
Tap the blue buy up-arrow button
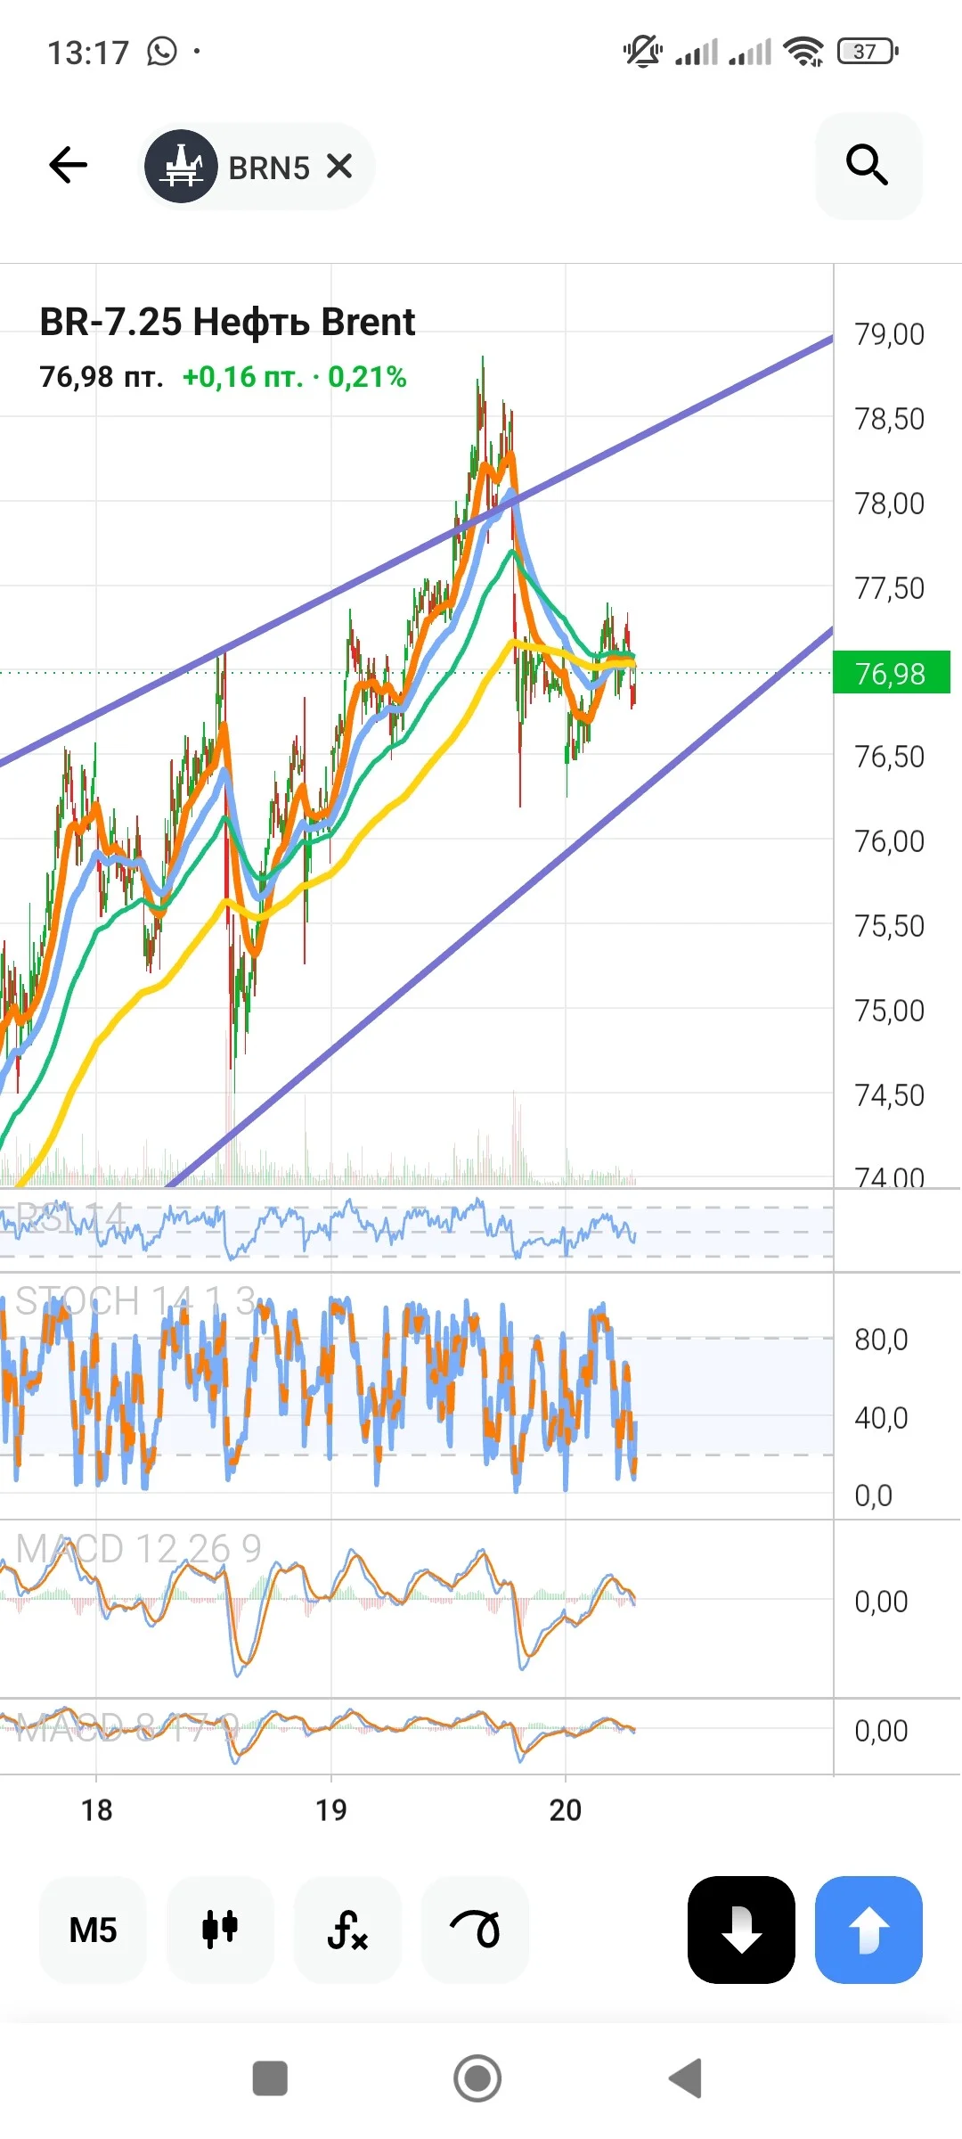tap(868, 1930)
